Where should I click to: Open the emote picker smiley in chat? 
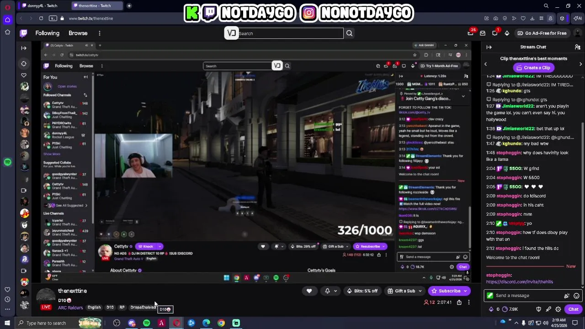[576, 296]
